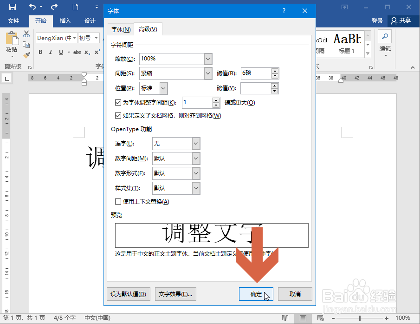Click the Strikethrough icon

[77, 52]
